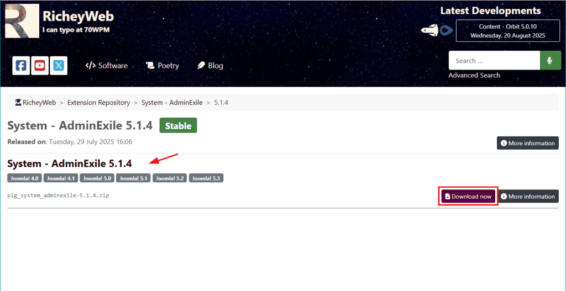Open the Facebook social icon
Image resolution: width=566 pixels, height=291 pixels.
(21, 66)
